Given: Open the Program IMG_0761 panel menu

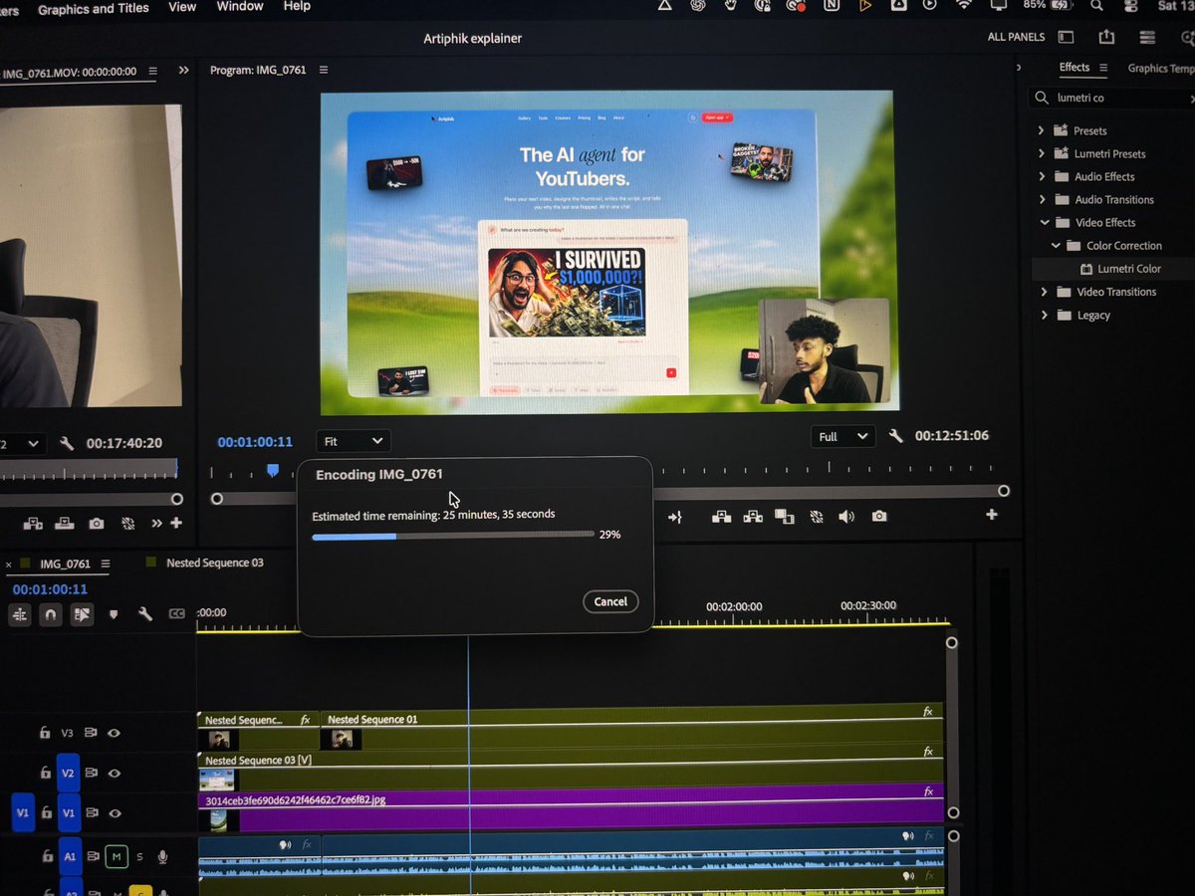Looking at the screenshot, I should (x=324, y=71).
